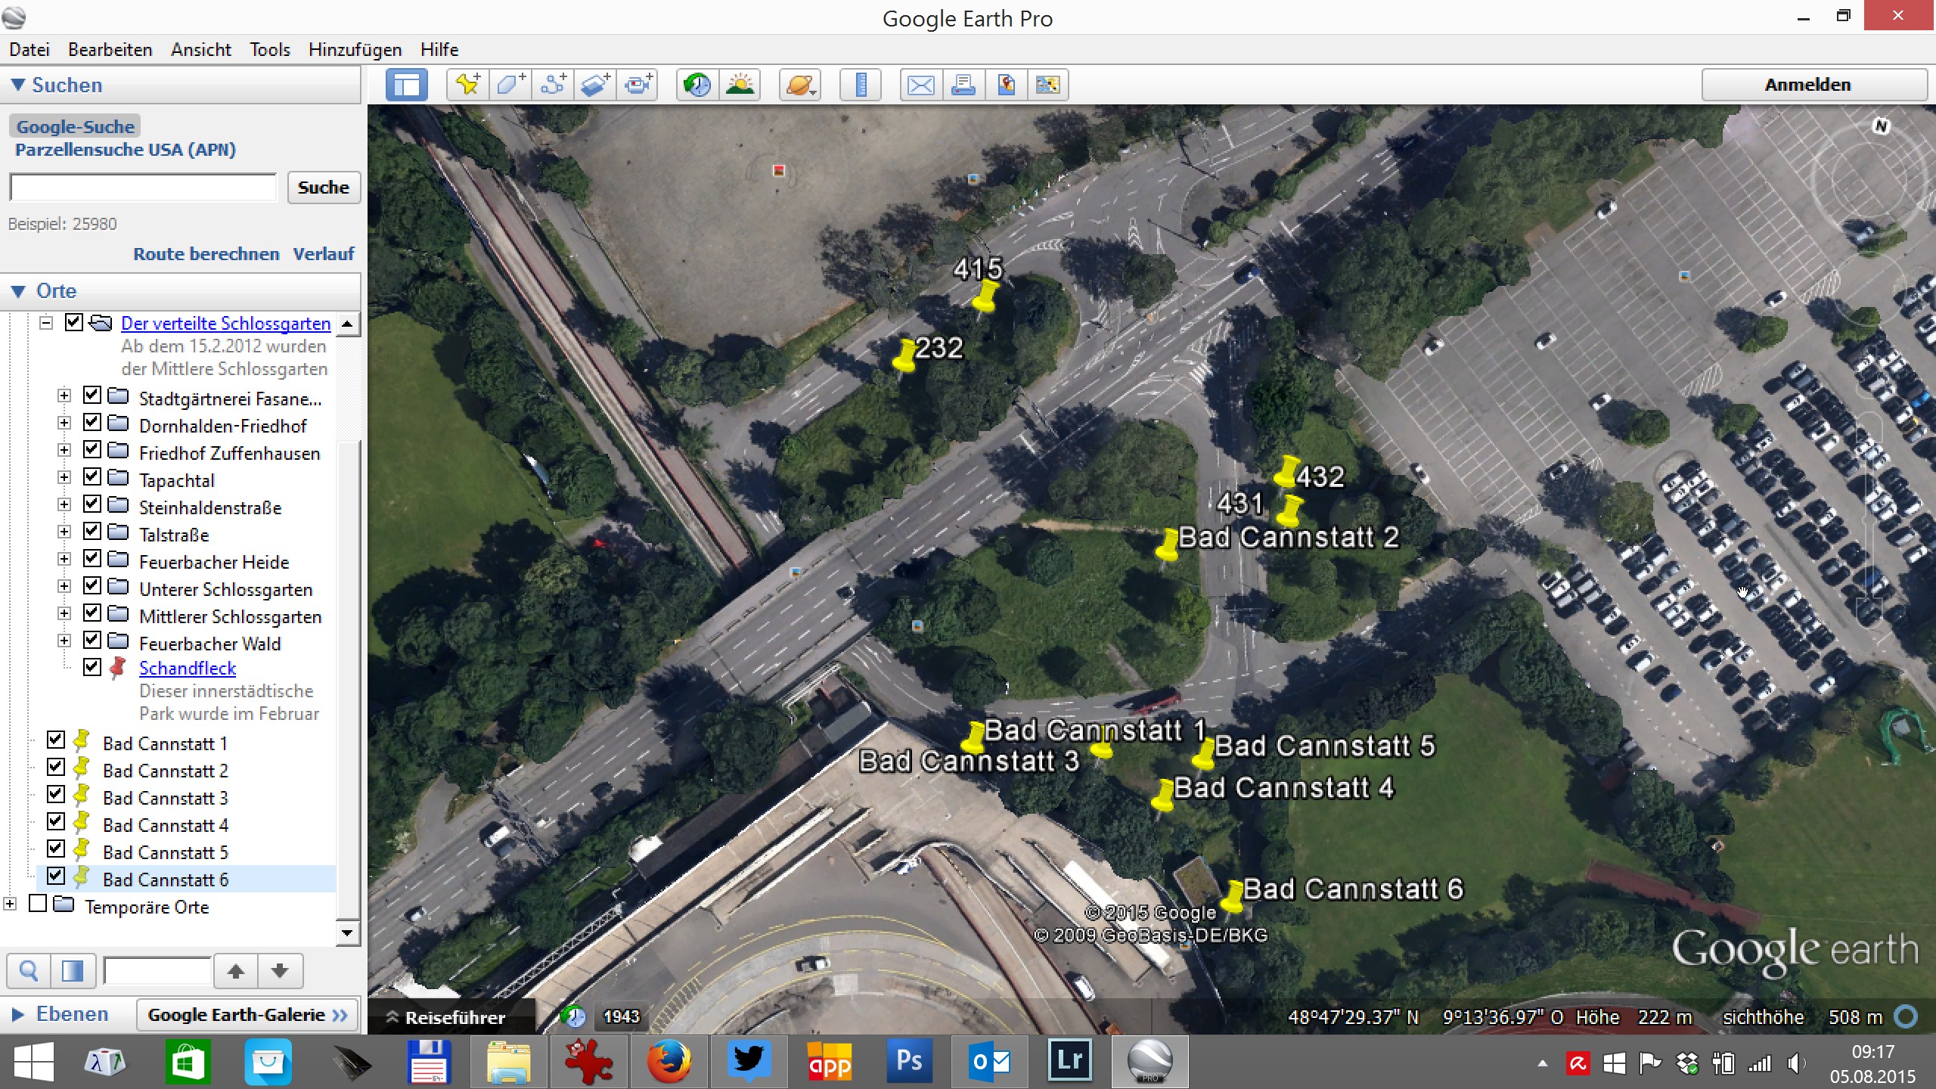Click the Add Placemark pushpin tool
1936x1089 pixels.
click(467, 85)
